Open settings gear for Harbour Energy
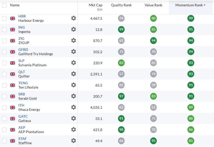The image size is (214, 147). tap(73, 18)
